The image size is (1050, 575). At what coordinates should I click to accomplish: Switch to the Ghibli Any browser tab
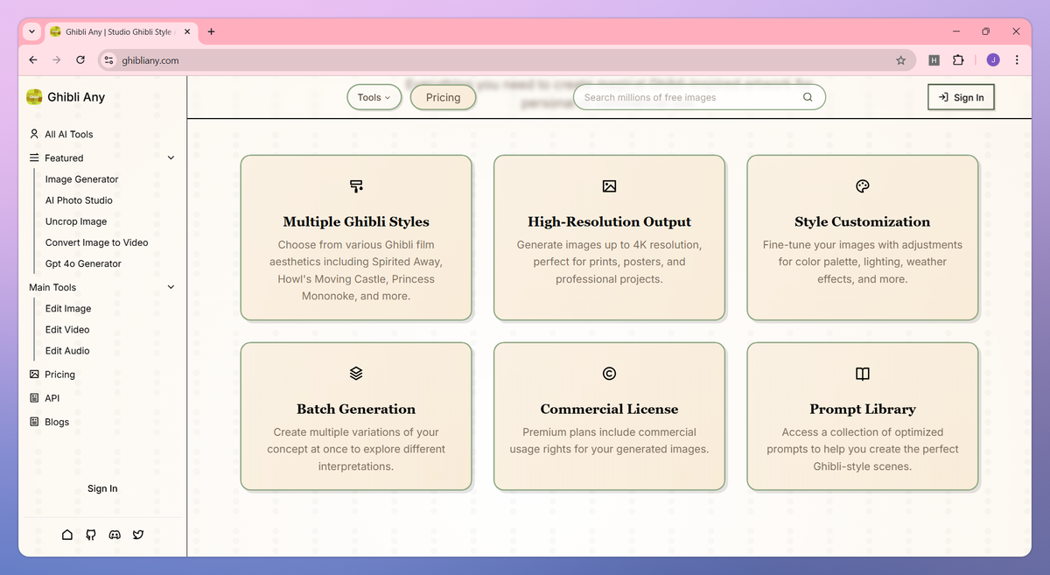[120, 32]
